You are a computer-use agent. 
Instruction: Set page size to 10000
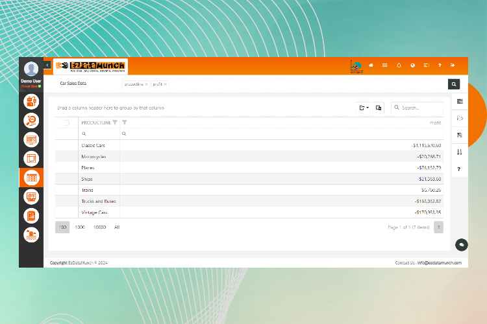pyautogui.click(x=100, y=227)
